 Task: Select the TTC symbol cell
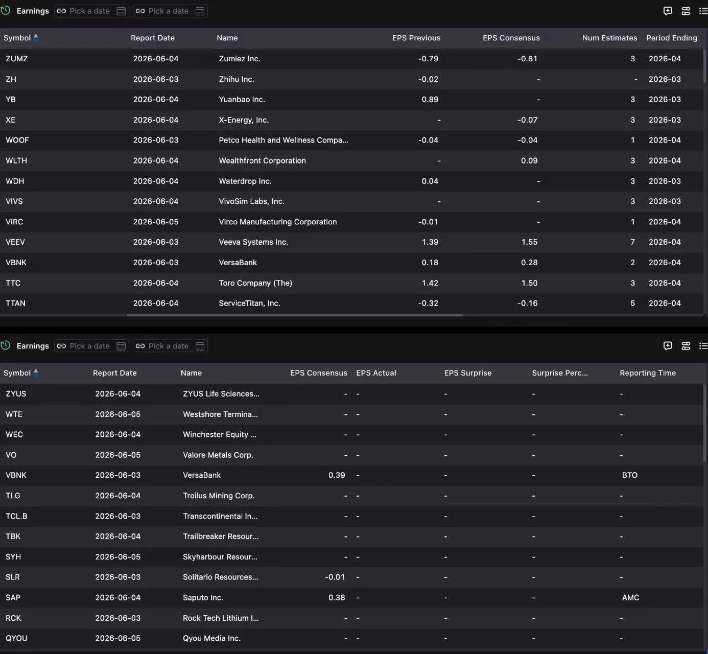pyautogui.click(x=13, y=283)
